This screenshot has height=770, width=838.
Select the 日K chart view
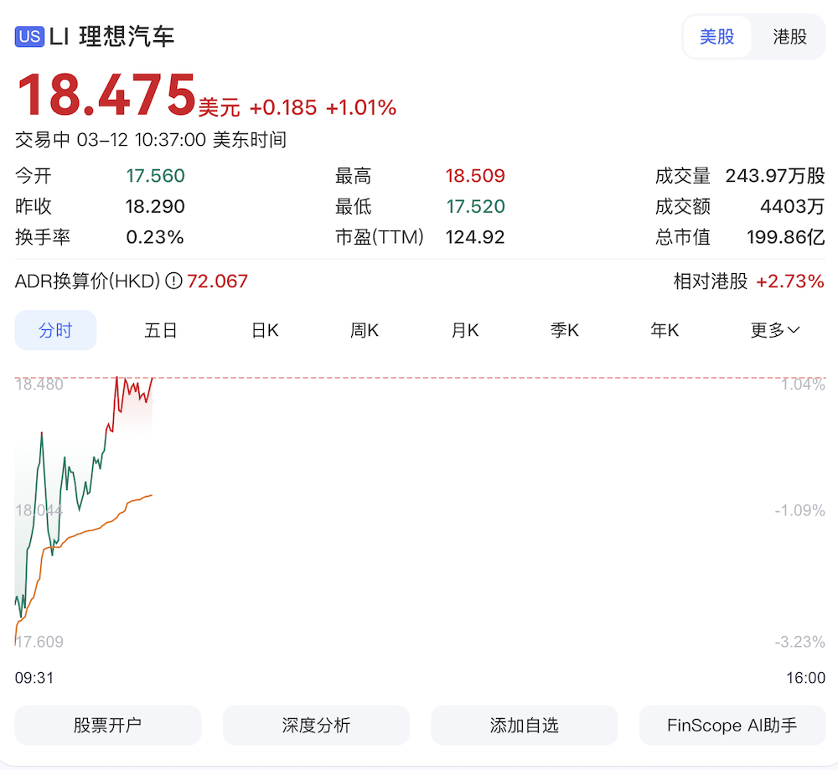pos(263,330)
